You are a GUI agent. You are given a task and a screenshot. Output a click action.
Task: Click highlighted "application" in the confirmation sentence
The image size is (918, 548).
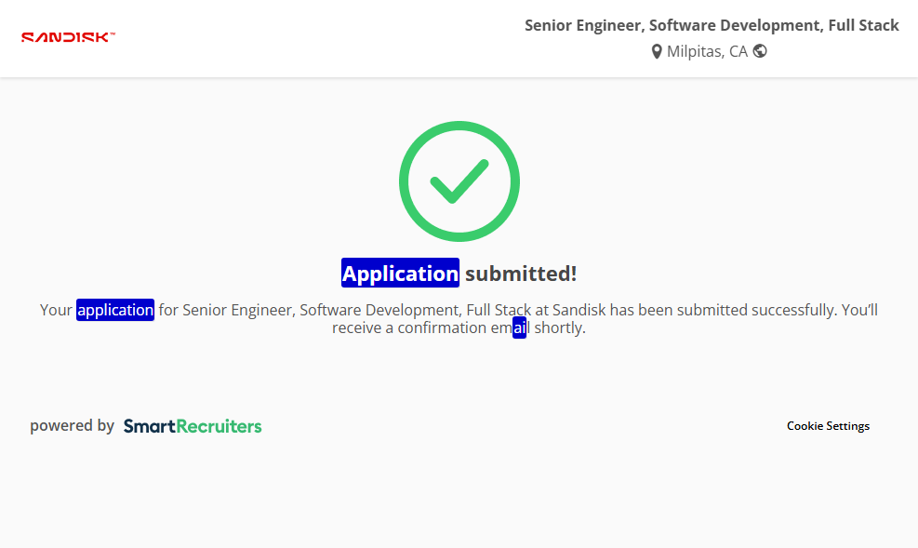point(115,310)
